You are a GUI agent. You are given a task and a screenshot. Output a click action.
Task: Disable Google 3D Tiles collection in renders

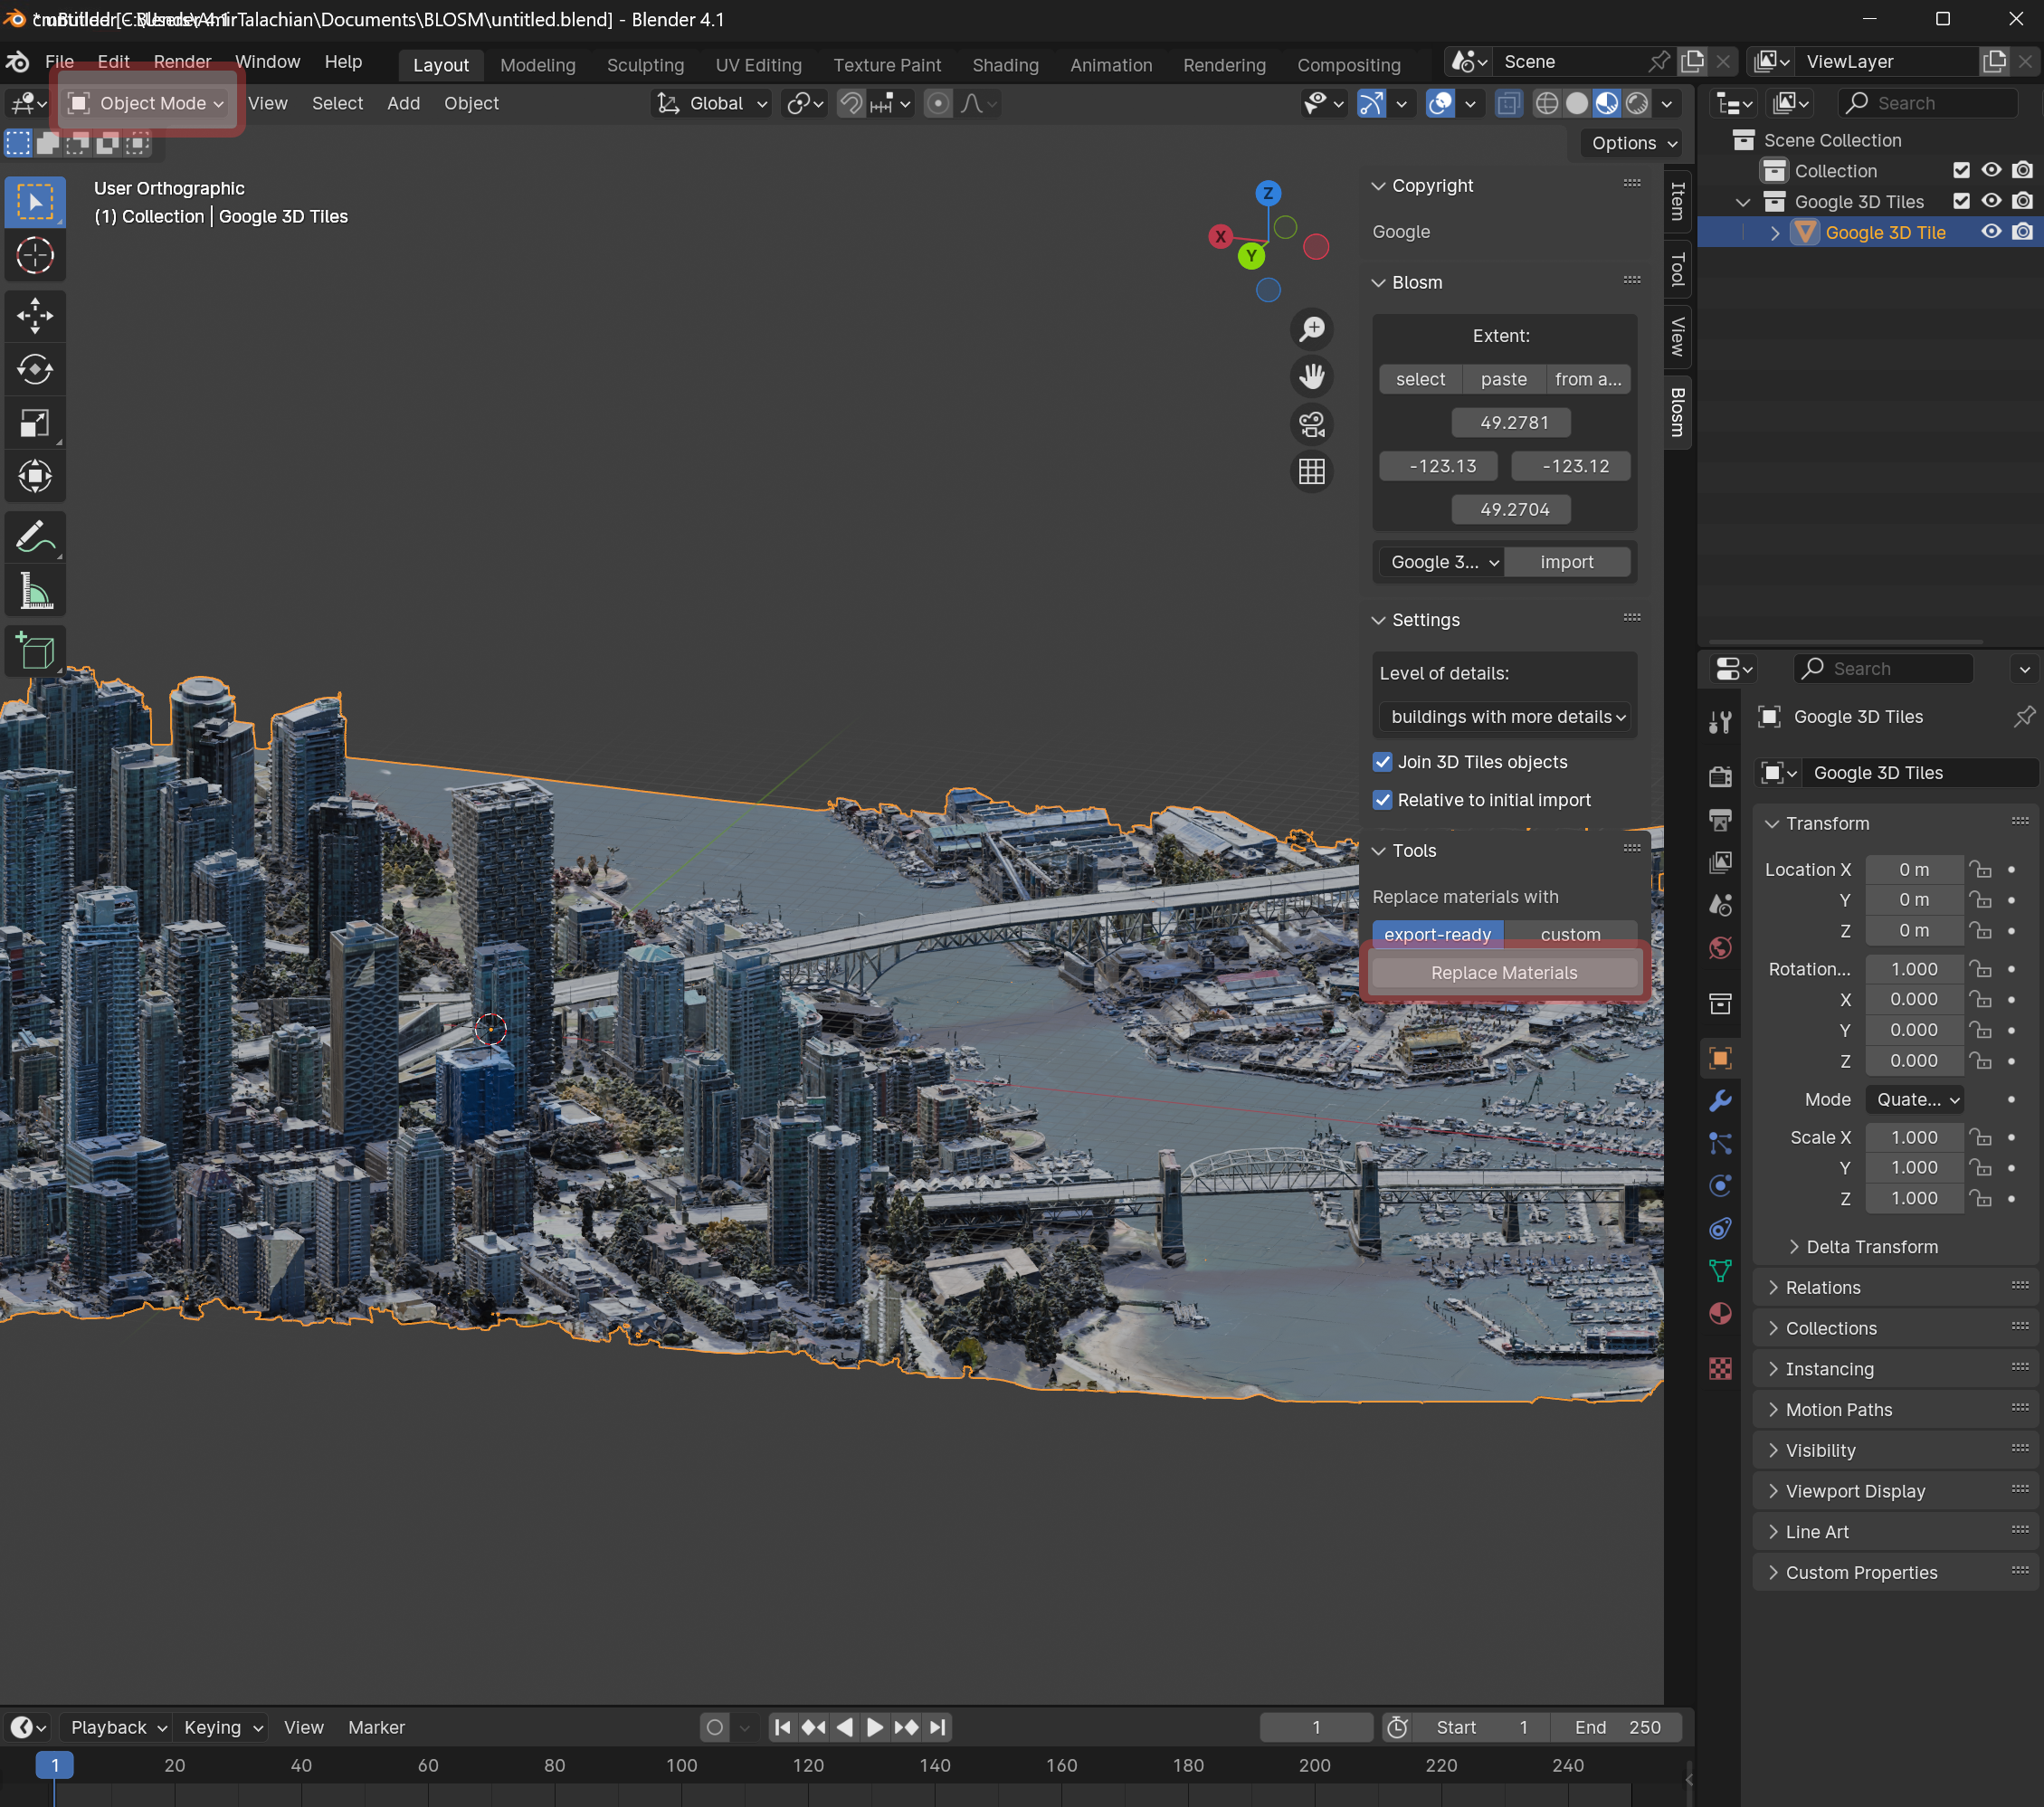click(x=2022, y=201)
